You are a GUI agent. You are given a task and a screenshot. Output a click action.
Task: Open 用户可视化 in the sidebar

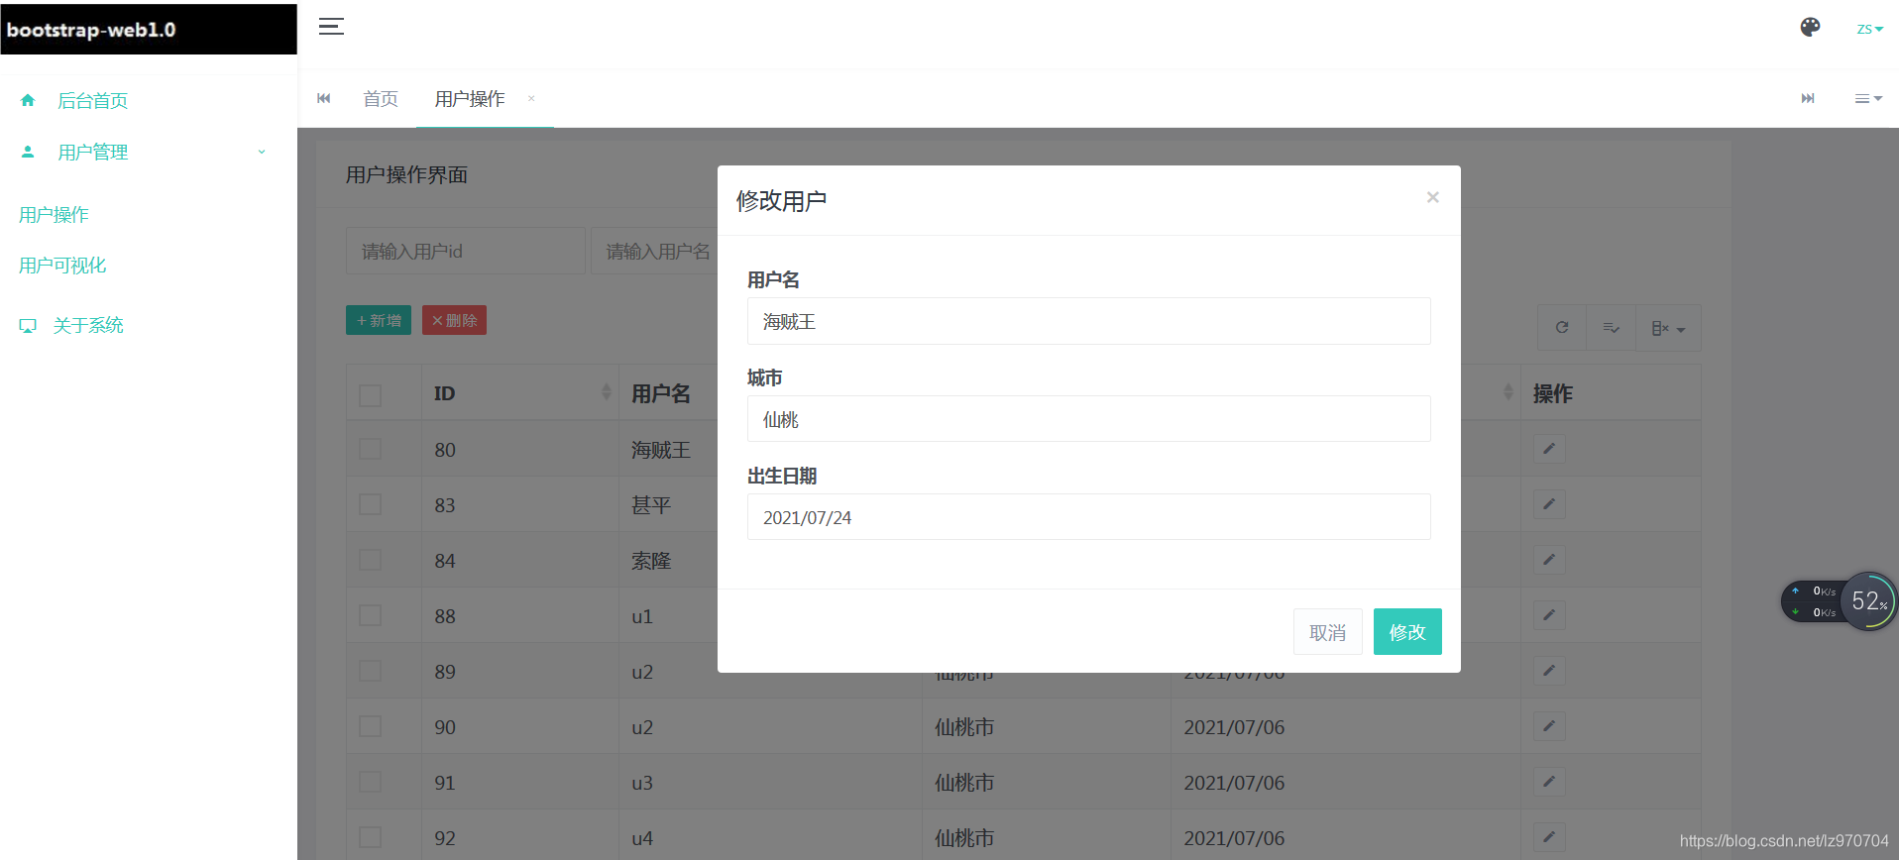[x=62, y=266]
